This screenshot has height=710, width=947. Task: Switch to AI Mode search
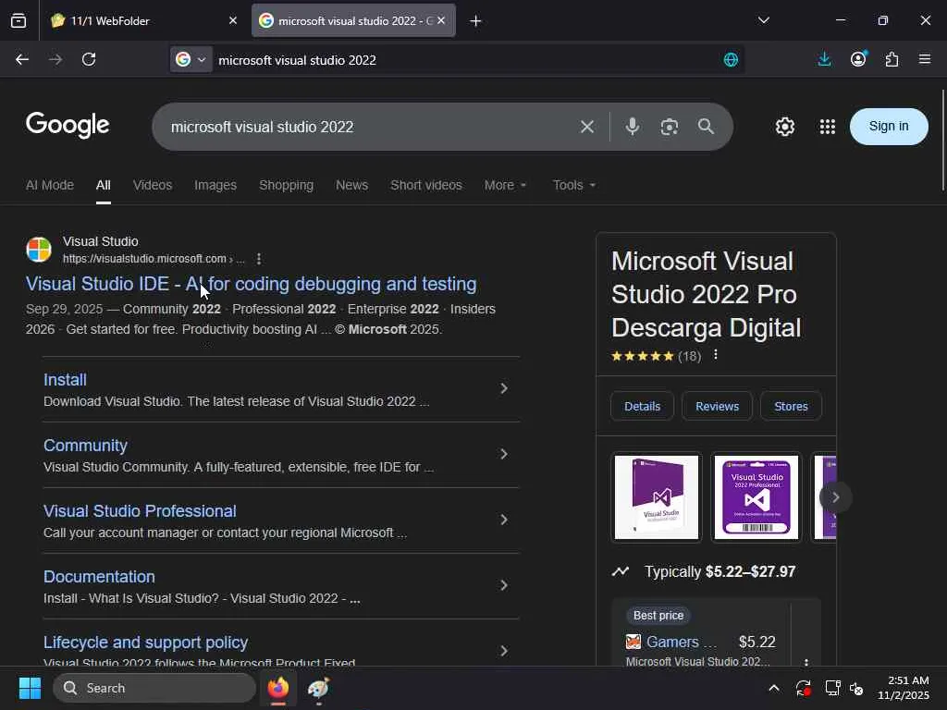coord(50,185)
